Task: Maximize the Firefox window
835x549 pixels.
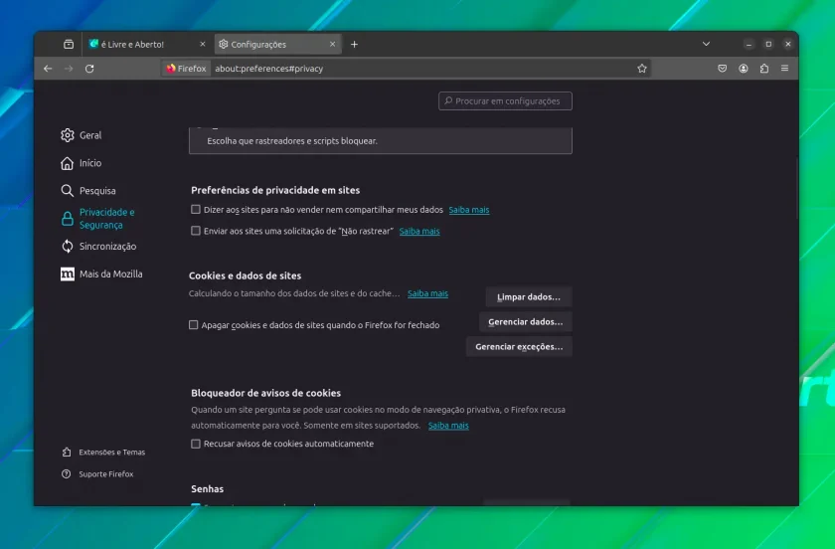Action: 768,44
